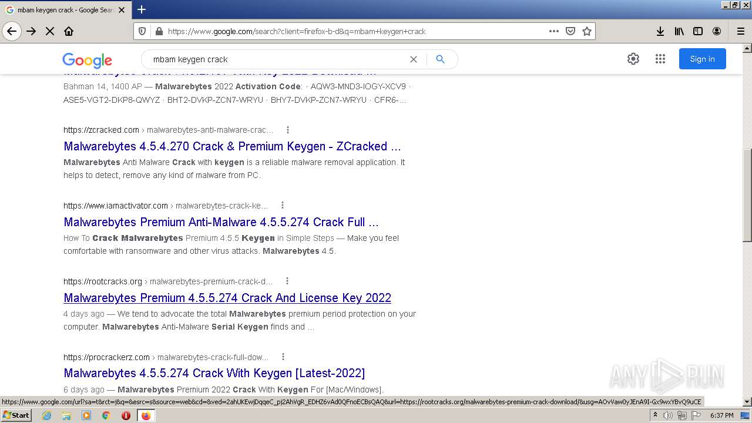Toggle the Firefox sidebar view
The image size is (752, 423).
pos(698,31)
